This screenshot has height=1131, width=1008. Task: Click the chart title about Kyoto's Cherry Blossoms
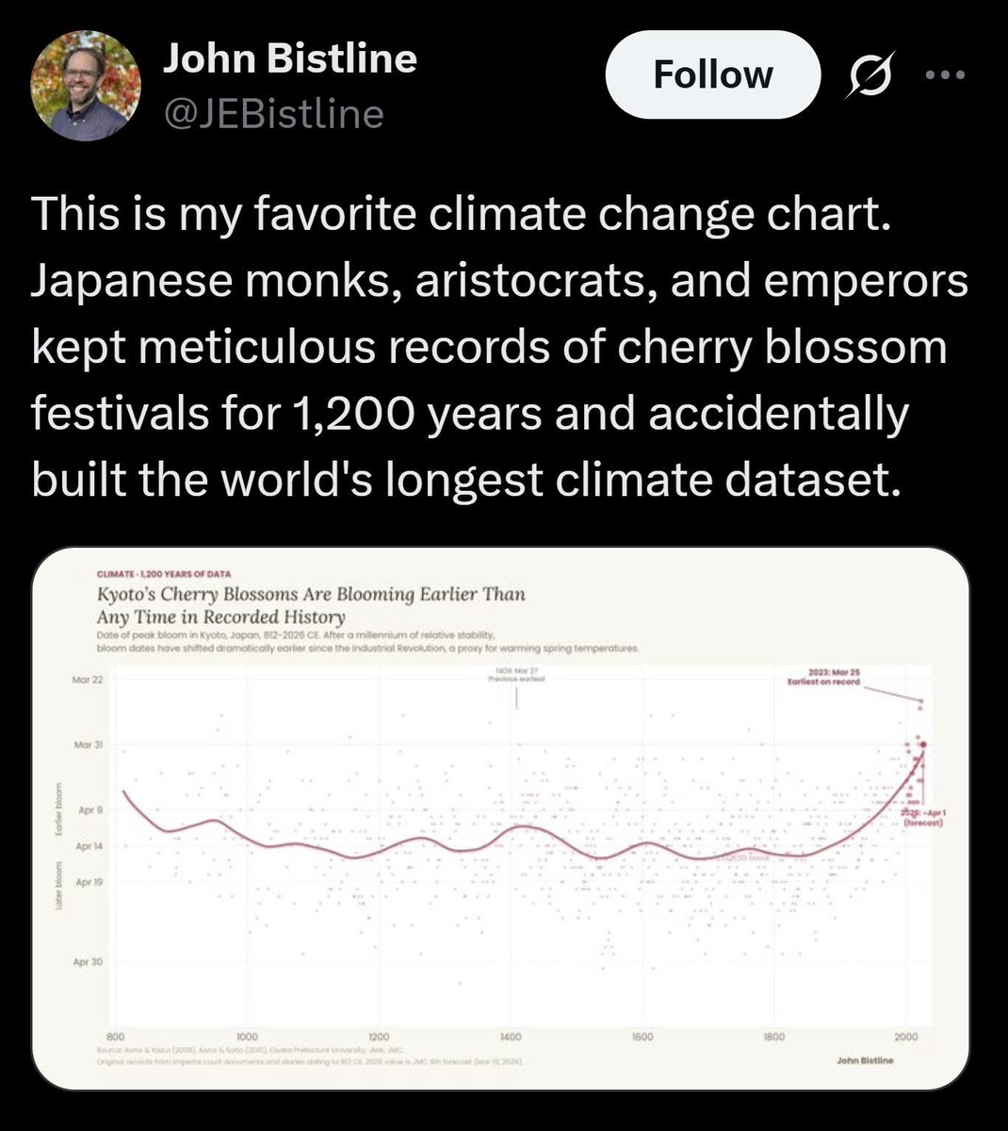click(312, 605)
